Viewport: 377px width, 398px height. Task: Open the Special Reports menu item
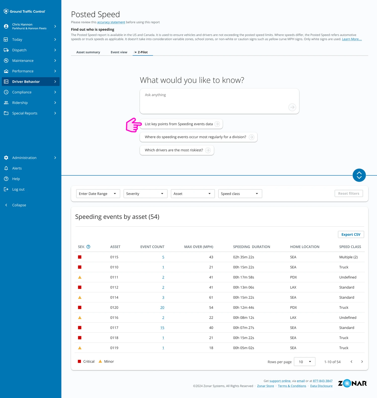(x=31, y=113)
